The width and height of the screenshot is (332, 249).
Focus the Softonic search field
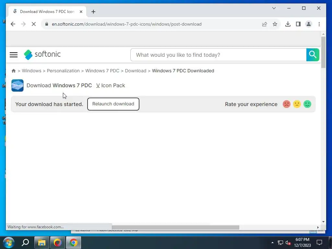[218, 55]
